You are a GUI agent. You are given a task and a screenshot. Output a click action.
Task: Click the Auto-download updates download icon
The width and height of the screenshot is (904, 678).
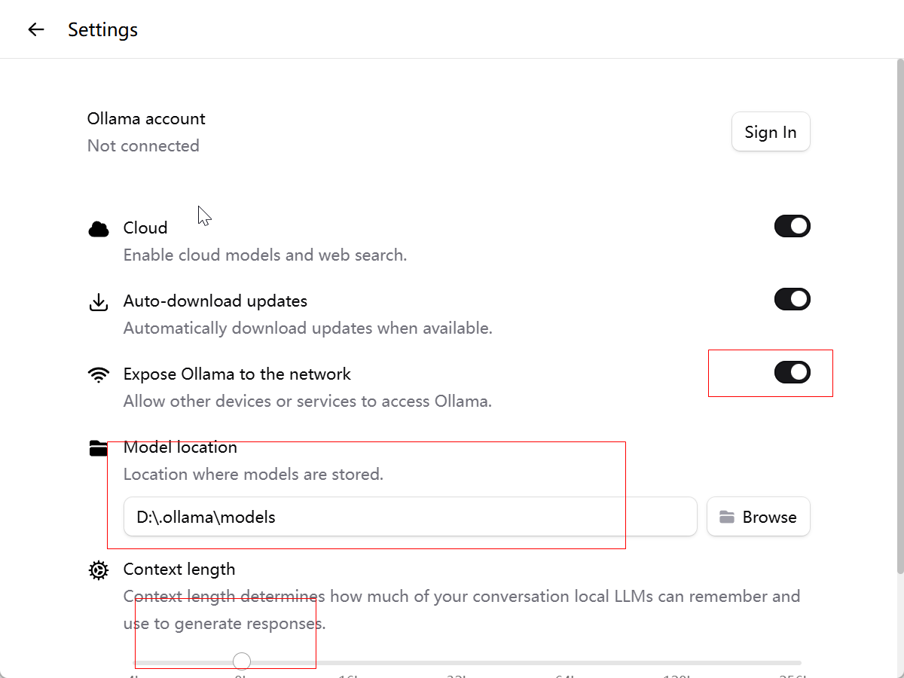[99, 301]
